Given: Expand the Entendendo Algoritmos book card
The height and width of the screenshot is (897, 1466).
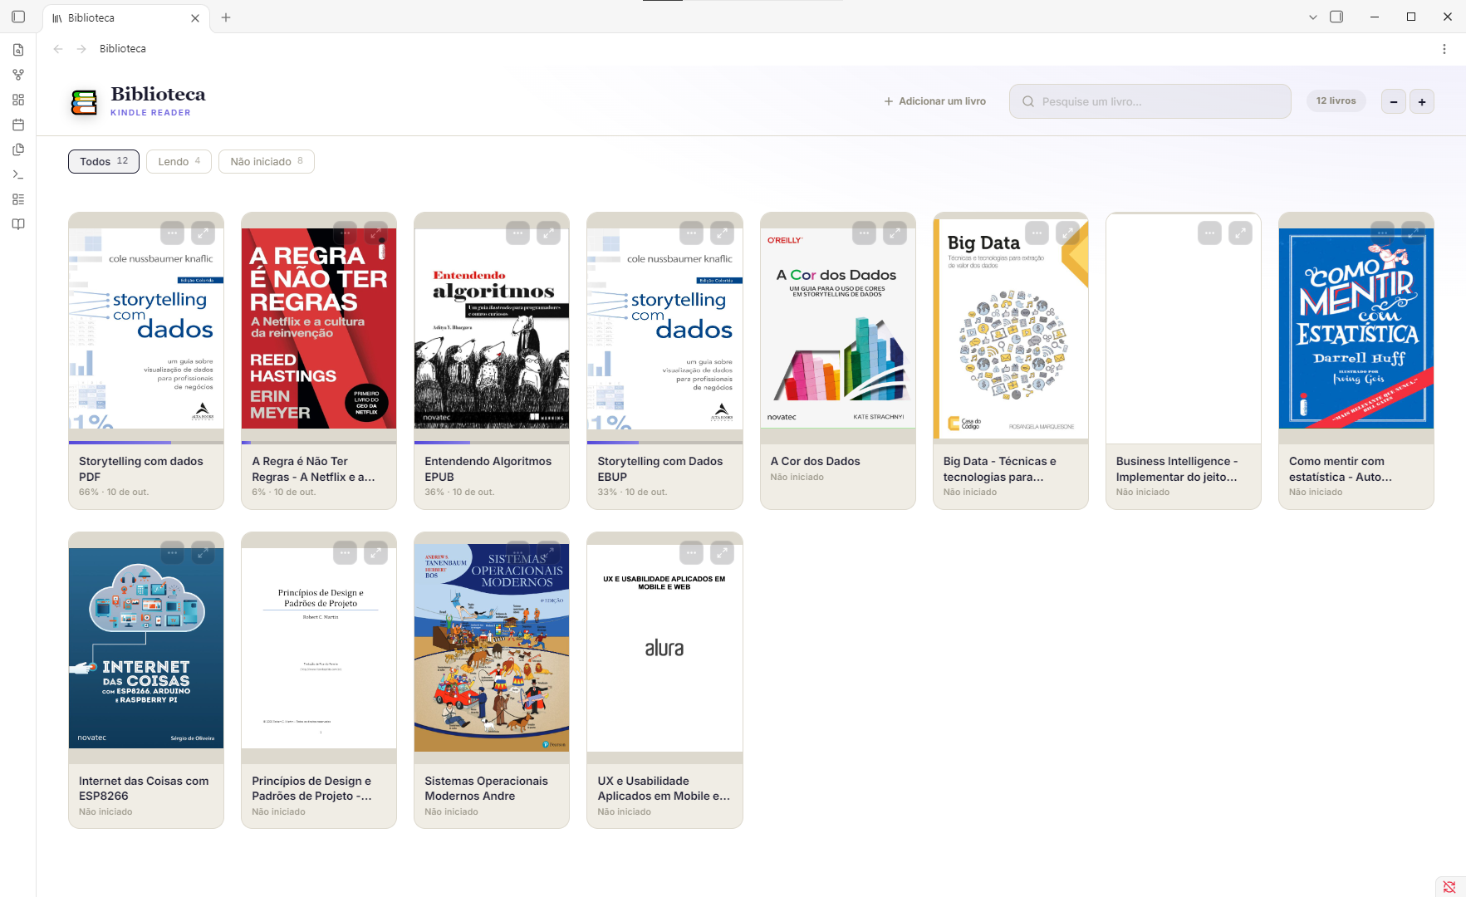Looking at the screenshot, I should [x=548, y=233].
